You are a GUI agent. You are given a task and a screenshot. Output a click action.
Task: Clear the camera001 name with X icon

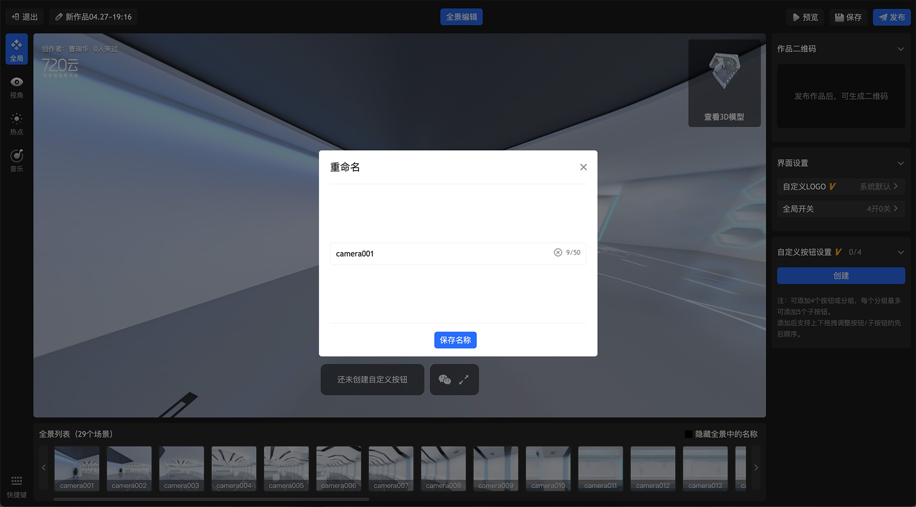tap(557, 253)
